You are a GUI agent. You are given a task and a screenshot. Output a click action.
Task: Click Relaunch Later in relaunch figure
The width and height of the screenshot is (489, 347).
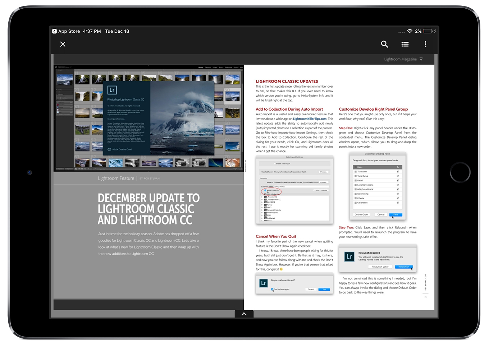[380, 267]
